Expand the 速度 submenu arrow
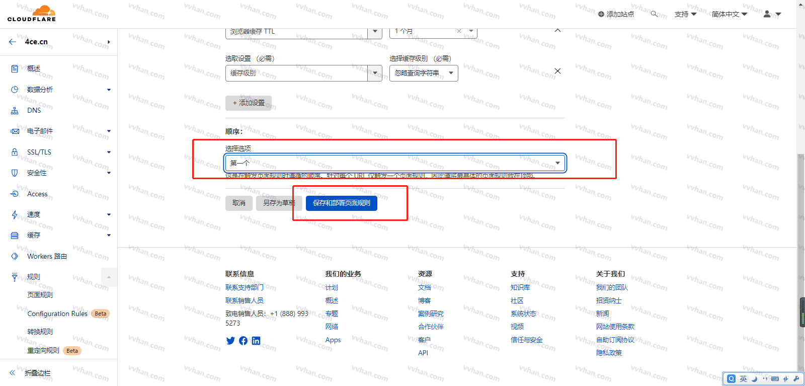The width and height of the screenshot is (805, 386). click(x=109, y=214)
